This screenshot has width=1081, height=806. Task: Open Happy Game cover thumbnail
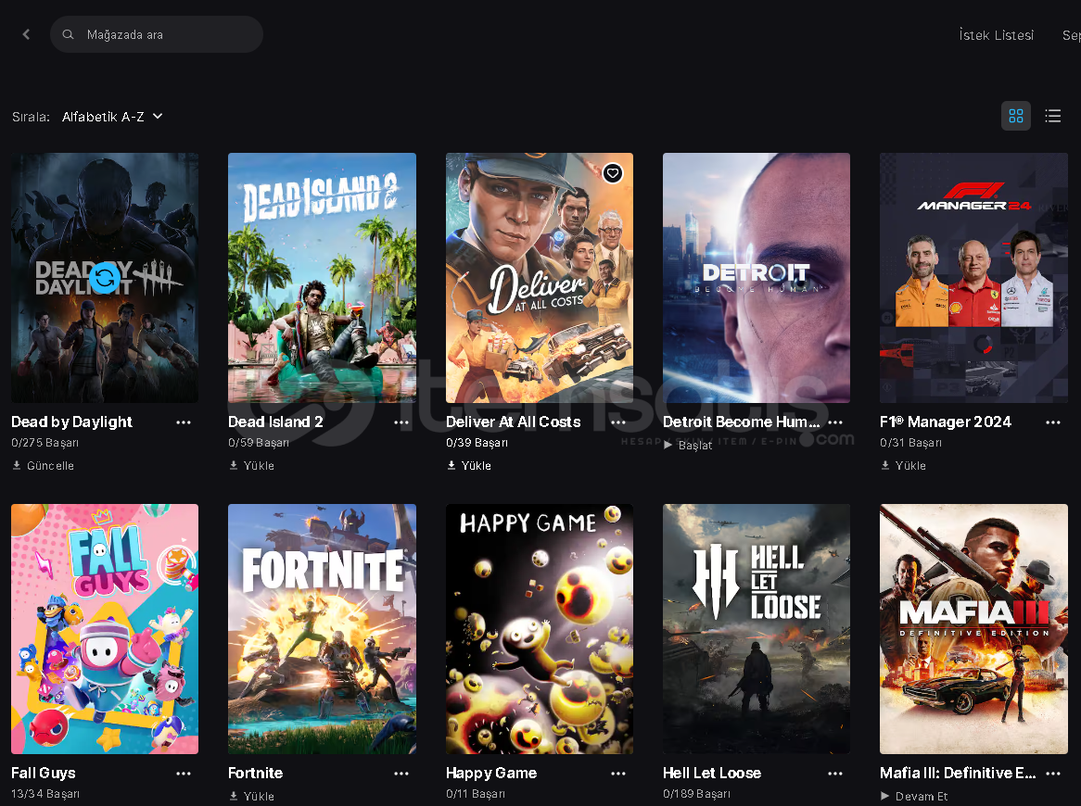coord(540,629)
